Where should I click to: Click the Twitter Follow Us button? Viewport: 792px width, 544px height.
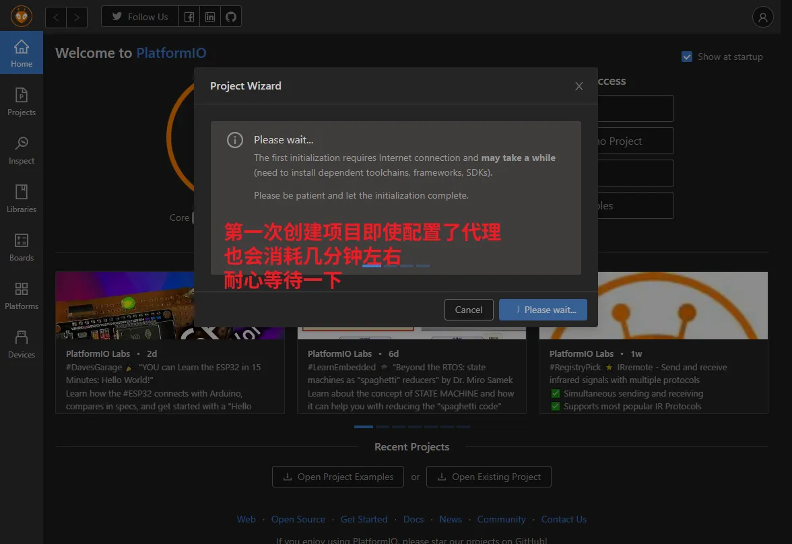[x=140, y=17]
